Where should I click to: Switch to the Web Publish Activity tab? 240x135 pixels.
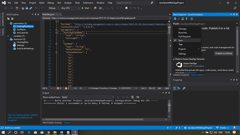click(x=52, y=123)
